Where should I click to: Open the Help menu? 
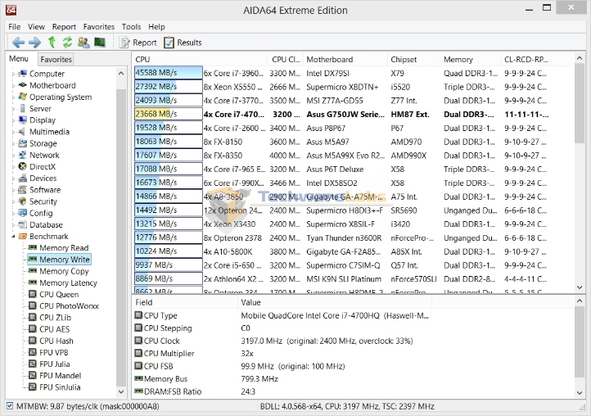point(156,27)
